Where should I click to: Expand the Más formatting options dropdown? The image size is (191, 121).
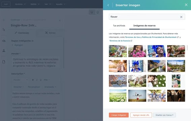46,80
